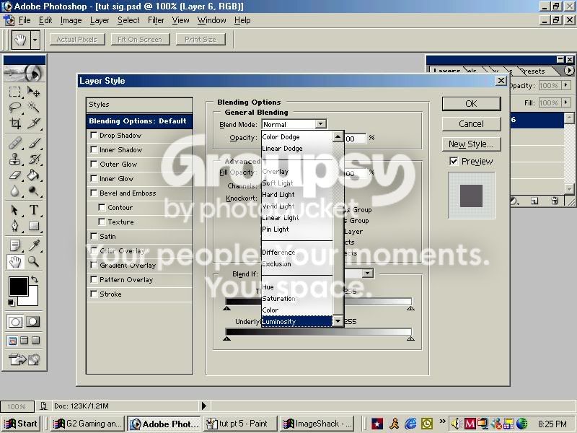Viewport: 577px width, 433px height.
Task: Switch to tut pt 5 - Paint taskbar window
Action: 239,424
